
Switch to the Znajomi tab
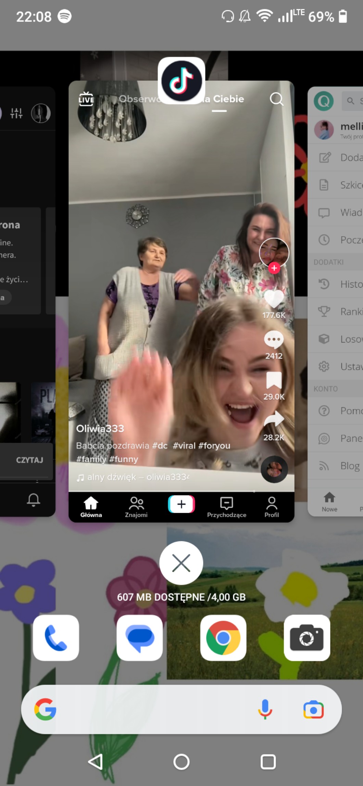(x=136, y=507)
